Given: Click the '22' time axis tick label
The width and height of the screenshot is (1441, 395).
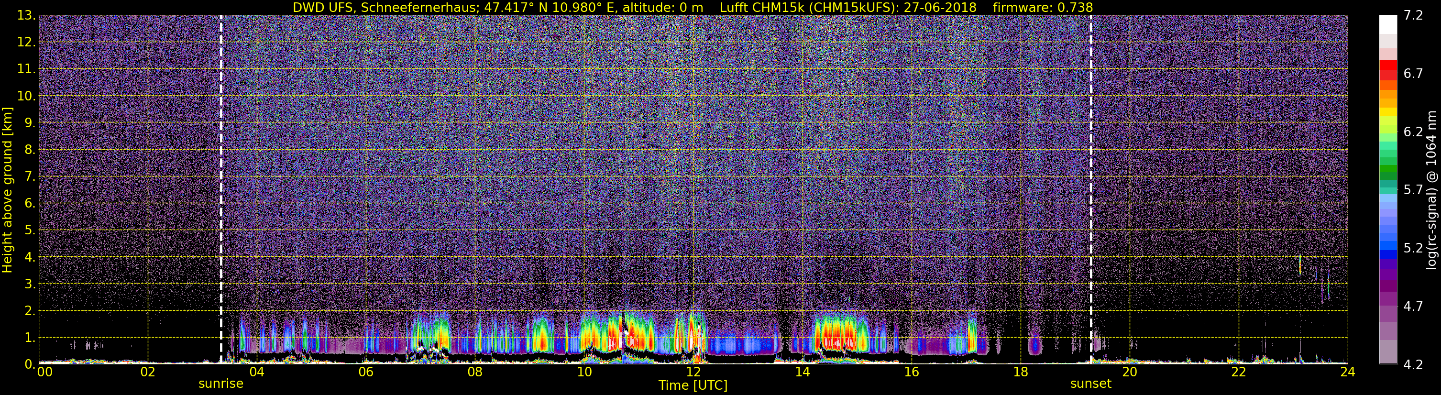Looking at the screenshot, I should (x=1239, y=372).
